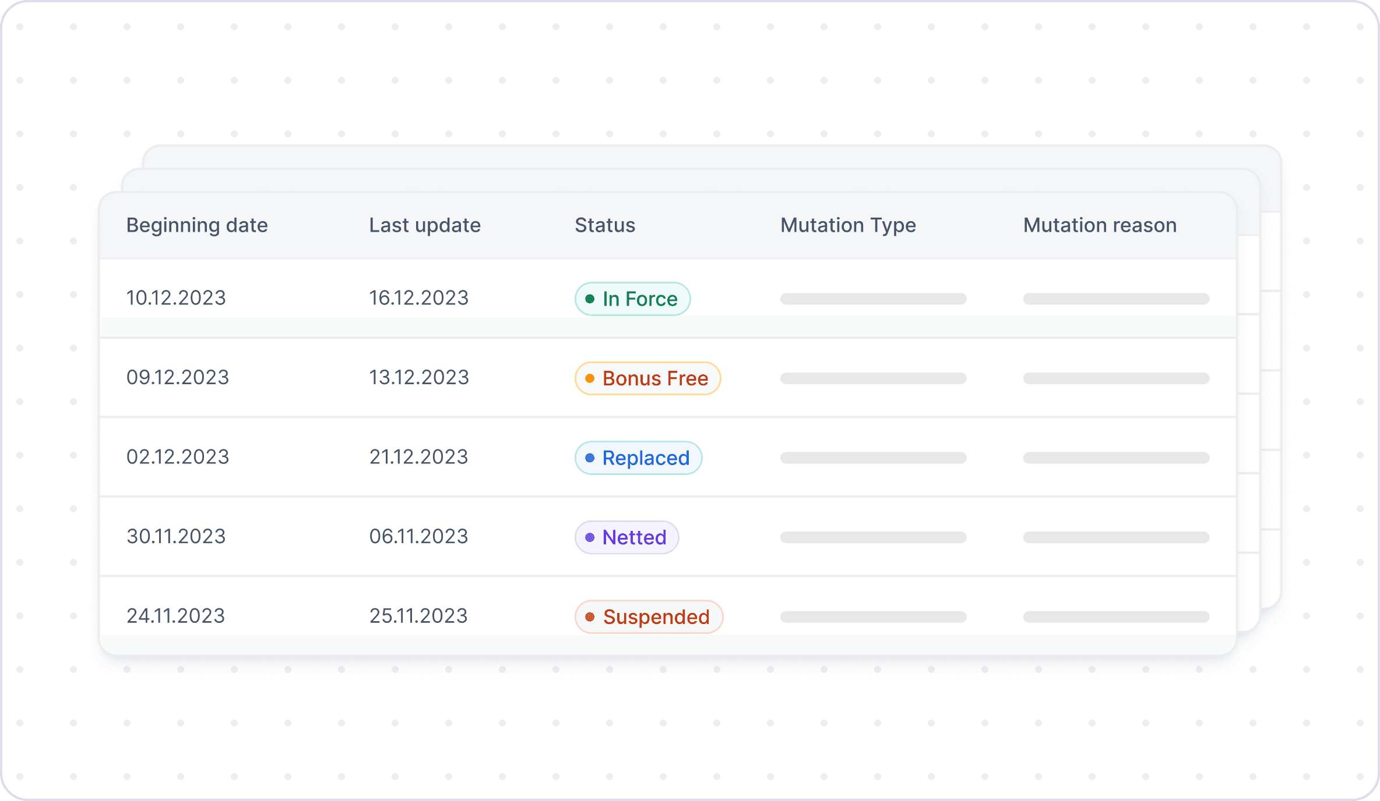1380x801 pixels.
Task: Click last update 16.12.2023 cell
Action: point(418,298)
